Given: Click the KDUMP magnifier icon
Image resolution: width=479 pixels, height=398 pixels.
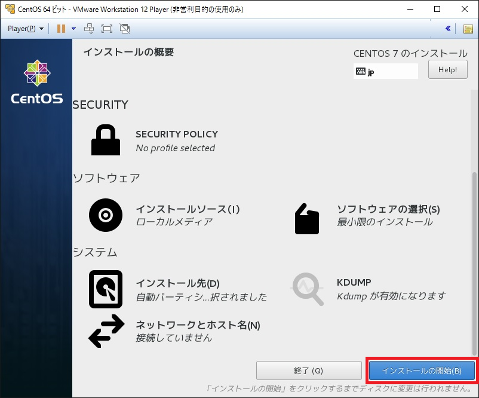Looking at the screenshot, I should tap(307, 289).
